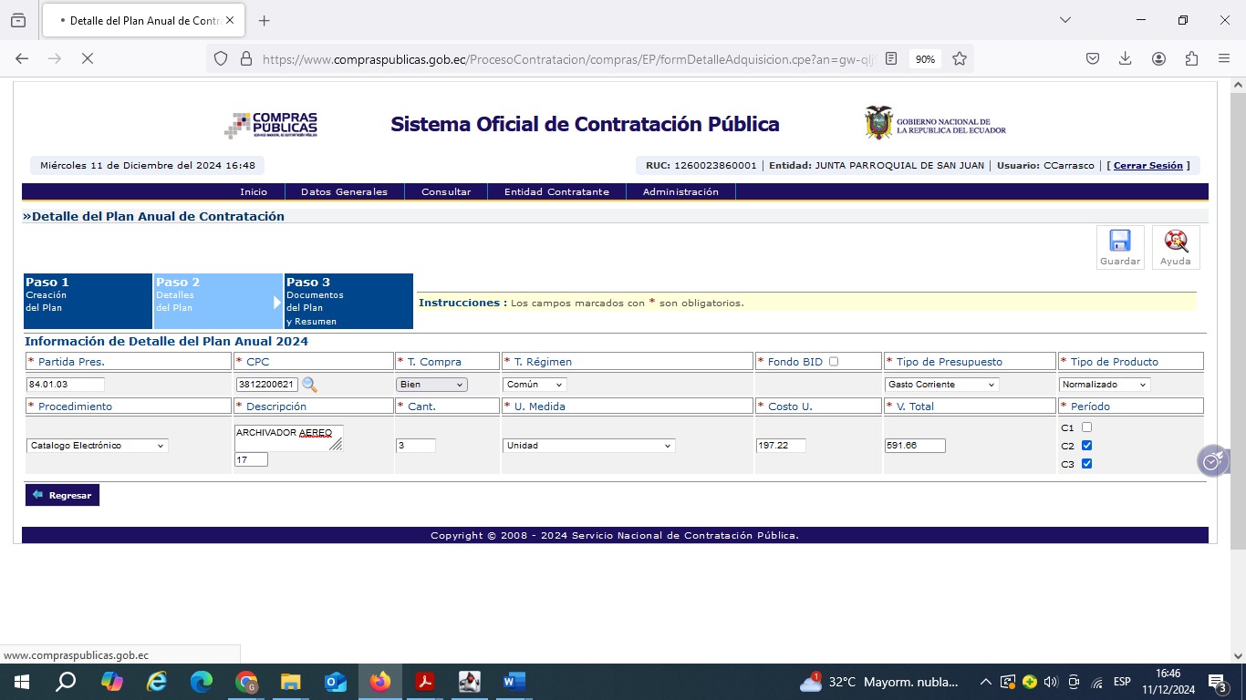Image resolution: width=1246 pixels, height=700 pixels.
Task: Expand the U. Medida Unidad dropdown
Action: pyautogui.click(x=589, y=446)
